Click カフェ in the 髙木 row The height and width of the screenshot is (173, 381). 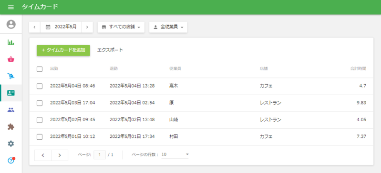pyautogui.click(x=266, y=86)
